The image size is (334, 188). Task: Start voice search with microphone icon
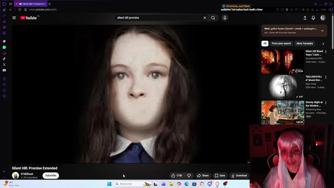(225, 18)
